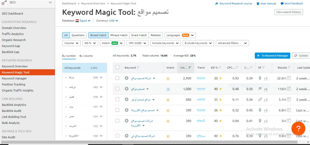The height and width of the screenshot is (145, 310).
Task: Click the Update button
Action: (x=301, y=55)
